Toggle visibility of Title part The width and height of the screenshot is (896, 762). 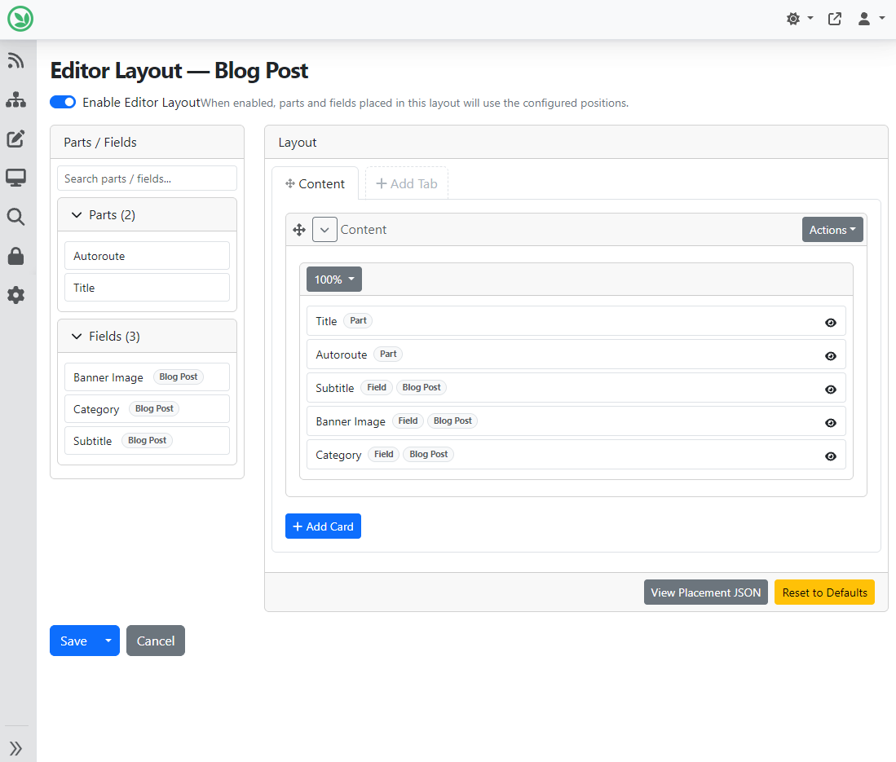pos(830,322)
